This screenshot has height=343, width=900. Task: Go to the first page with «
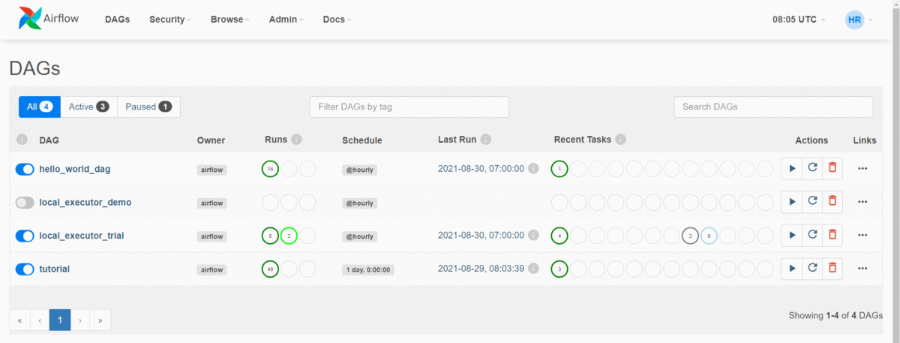pyautogui.click(x=19, y=320)
